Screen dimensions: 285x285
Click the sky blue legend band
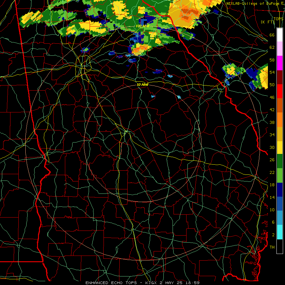(280, 218)
